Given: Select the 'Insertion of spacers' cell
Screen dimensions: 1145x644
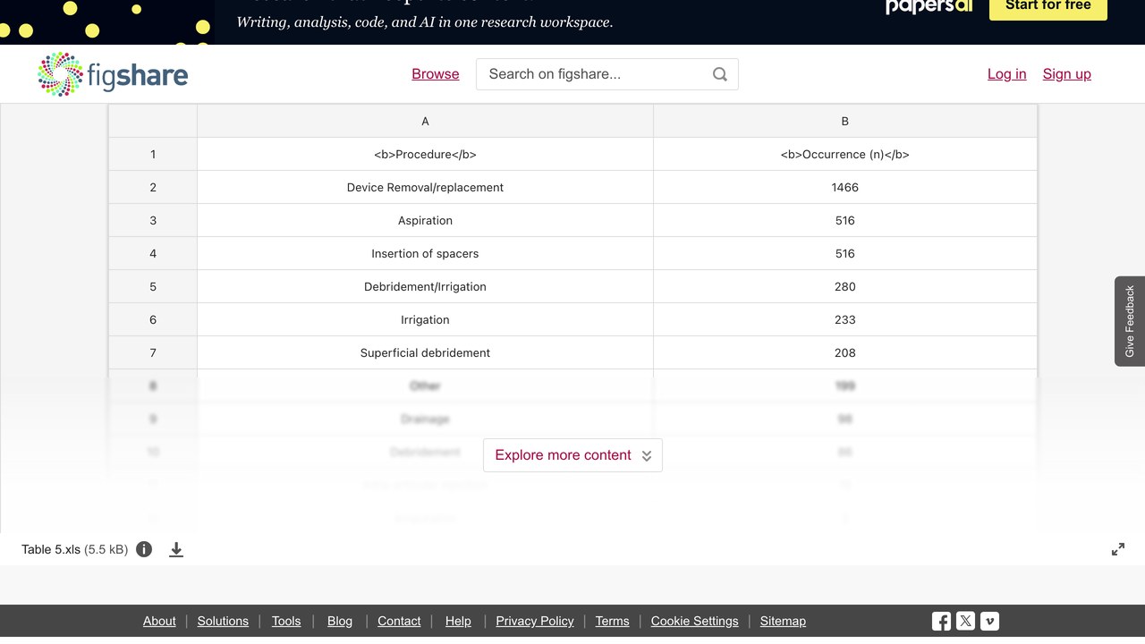Looking at the screenshot, I should (x=425, y=253).
